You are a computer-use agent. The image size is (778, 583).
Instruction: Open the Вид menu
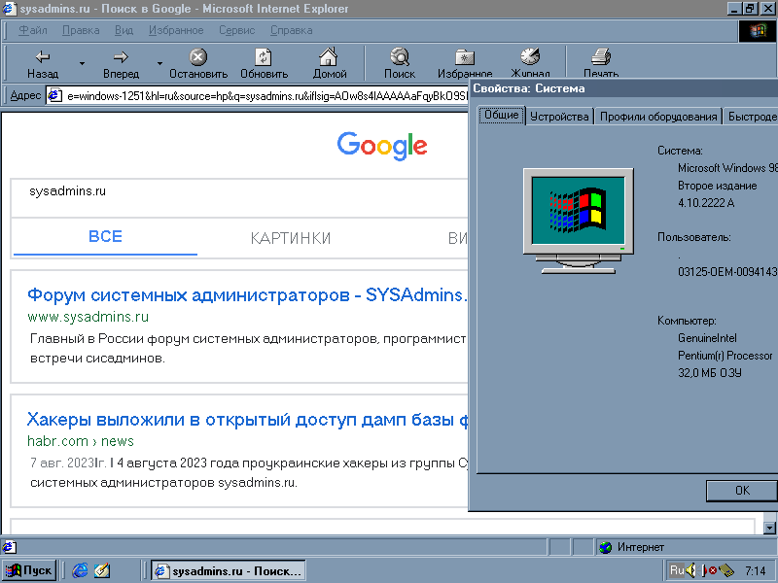click(124, 30)
